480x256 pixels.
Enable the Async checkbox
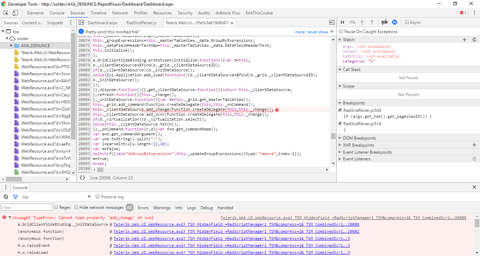407,22
